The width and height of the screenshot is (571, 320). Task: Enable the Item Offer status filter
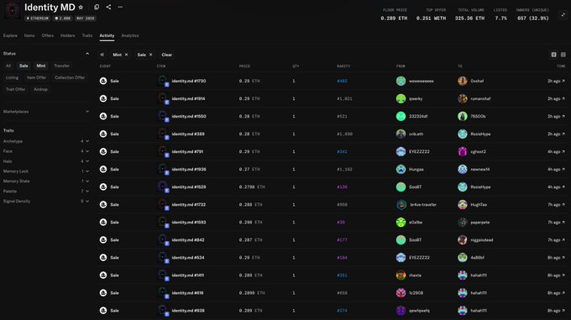[36, 77]
